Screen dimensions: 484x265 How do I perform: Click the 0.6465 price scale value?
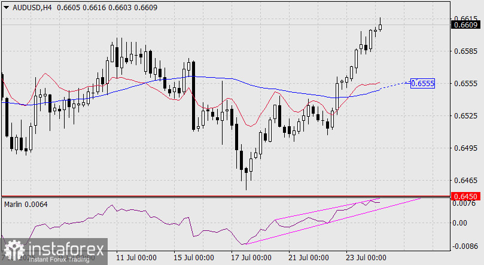tap(466, 181)
